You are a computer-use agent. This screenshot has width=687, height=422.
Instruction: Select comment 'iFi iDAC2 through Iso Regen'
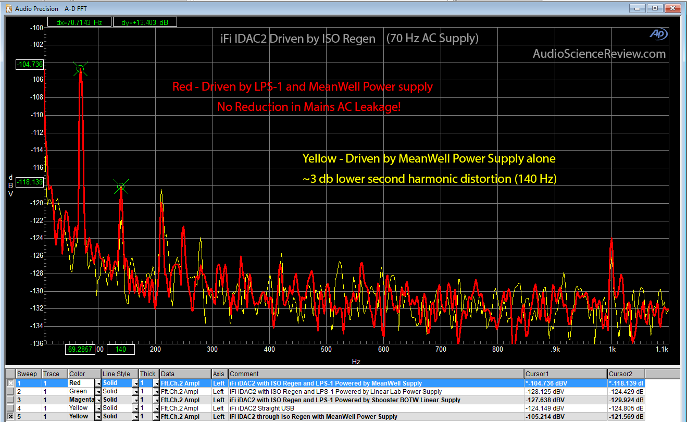coord(313,416)
